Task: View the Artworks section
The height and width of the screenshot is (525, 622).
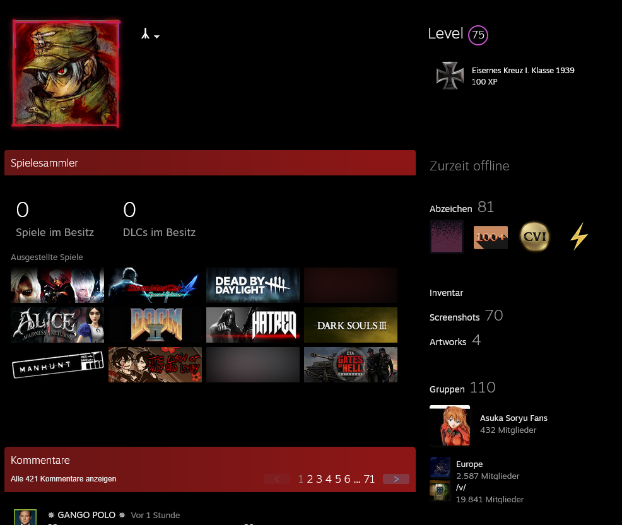Action: [448, 342]
